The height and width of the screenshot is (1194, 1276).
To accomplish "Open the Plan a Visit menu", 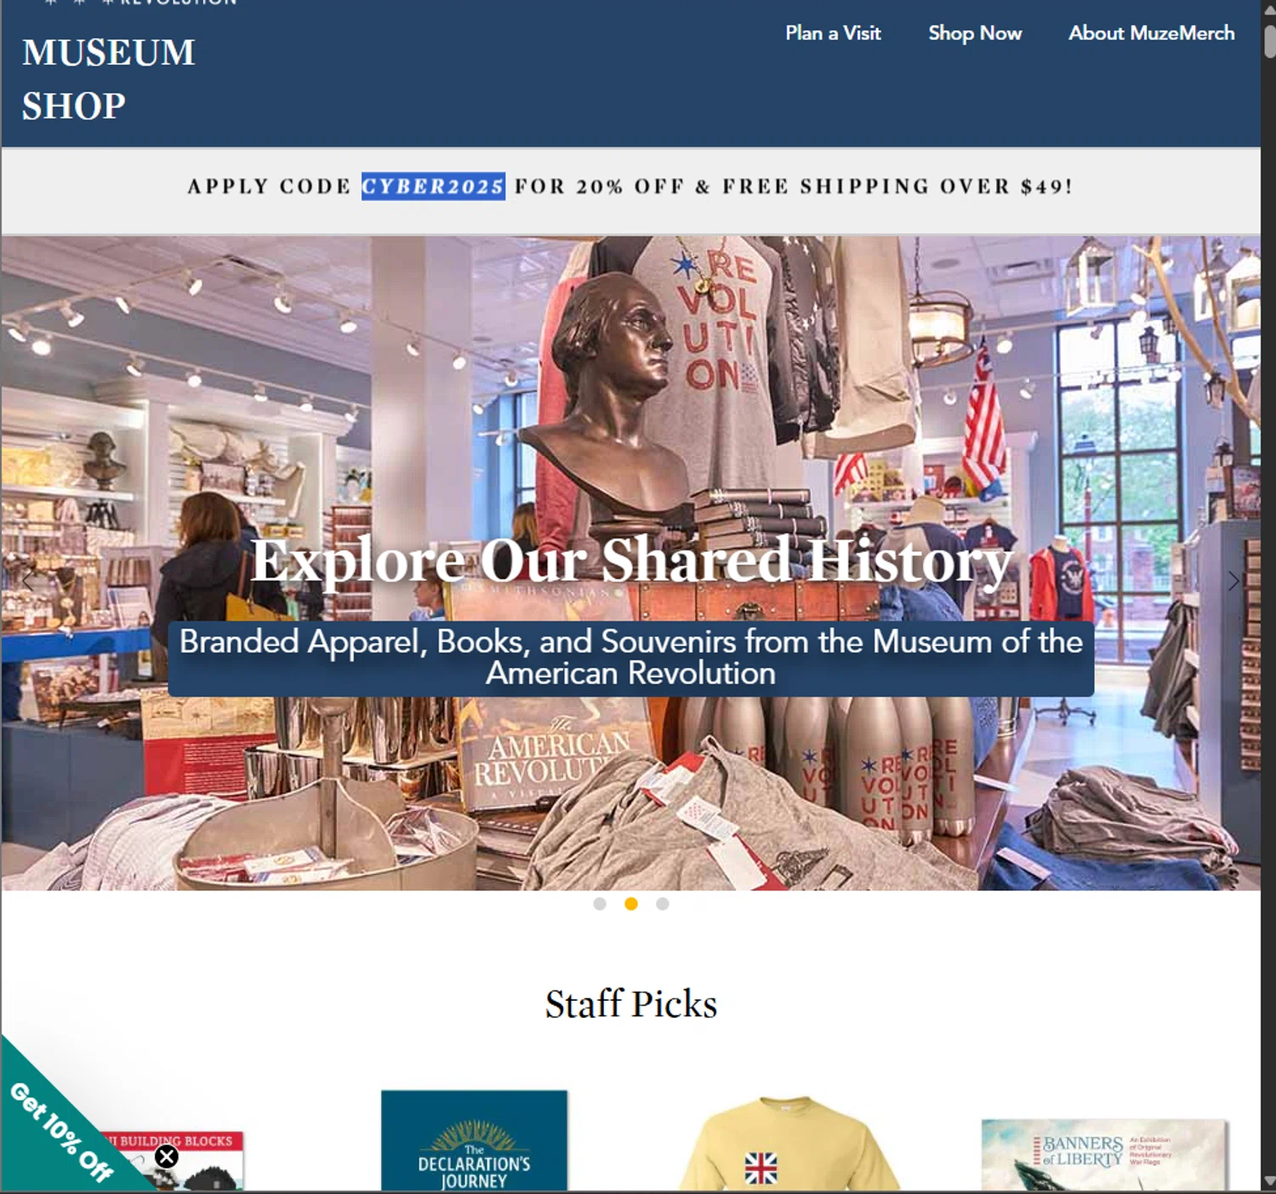I will pyautogui.click(x=833, y=33).
